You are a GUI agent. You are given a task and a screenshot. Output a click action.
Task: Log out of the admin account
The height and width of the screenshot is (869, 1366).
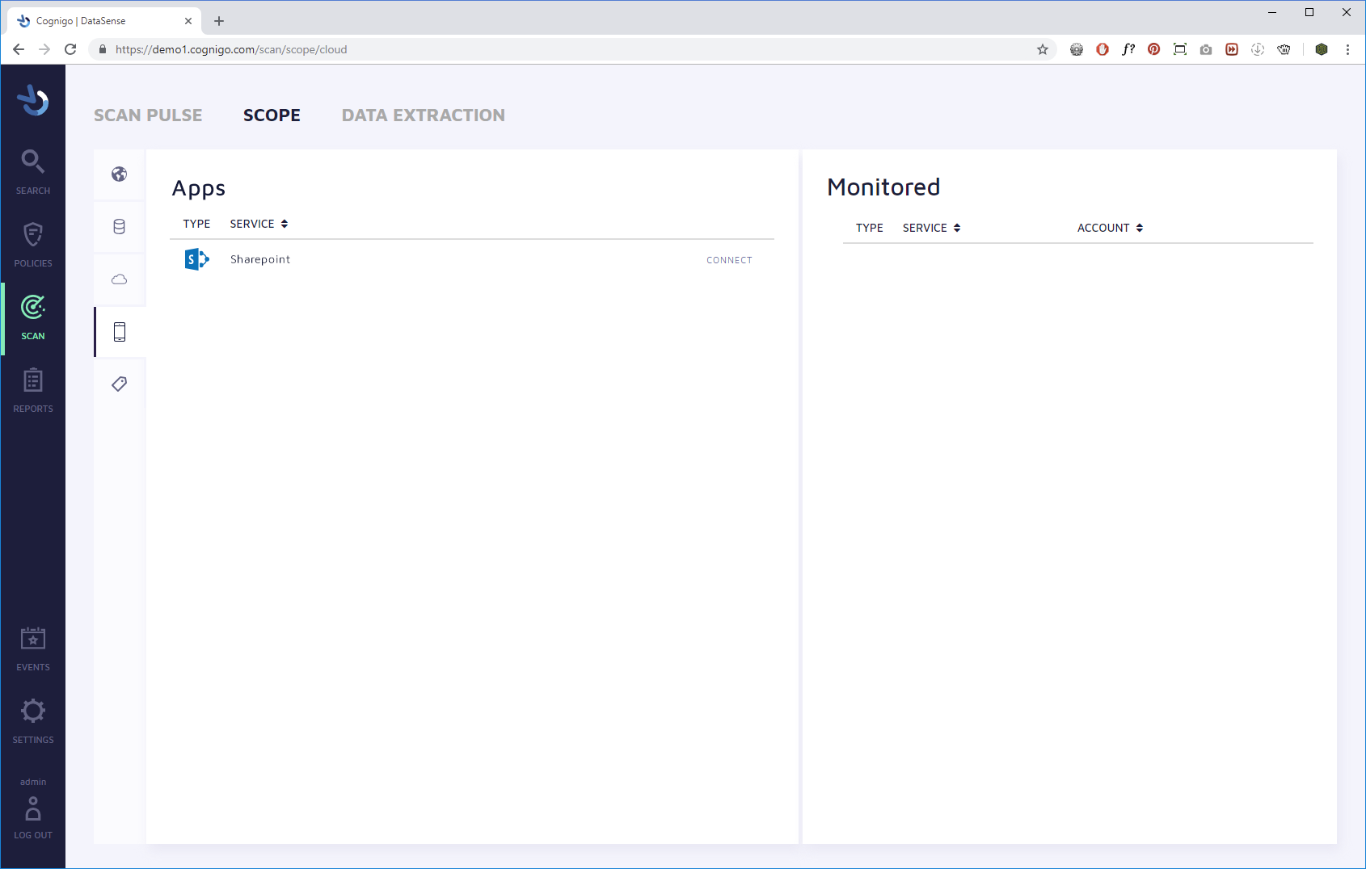pyautogui.click(x=33, y=817)
